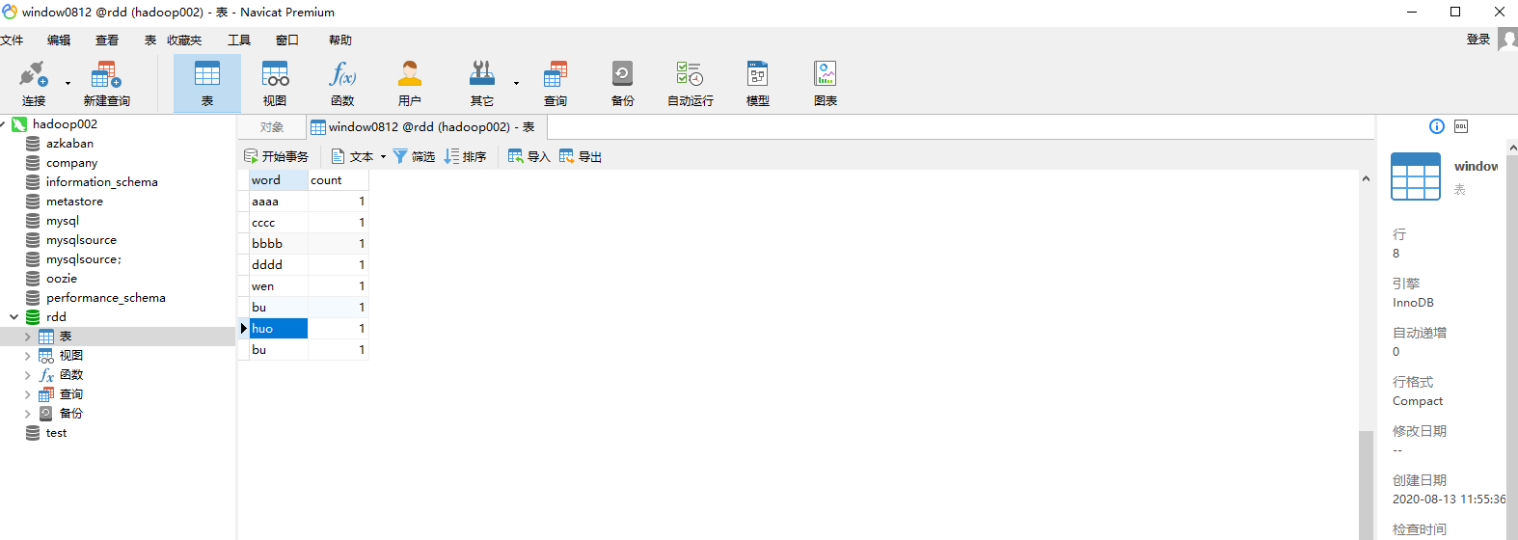Open the Text (文本) dropdown arrow

383,156
